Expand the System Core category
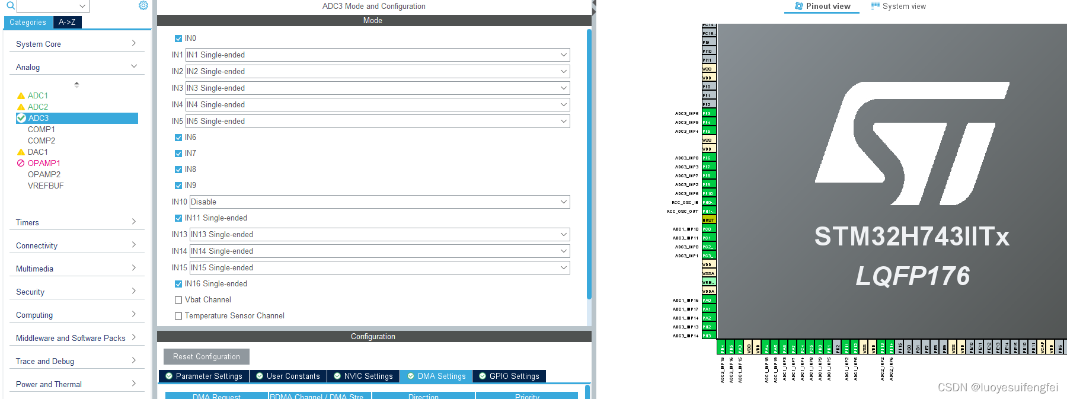Viewport: 1067px width, 399px height. pos(76,44)
